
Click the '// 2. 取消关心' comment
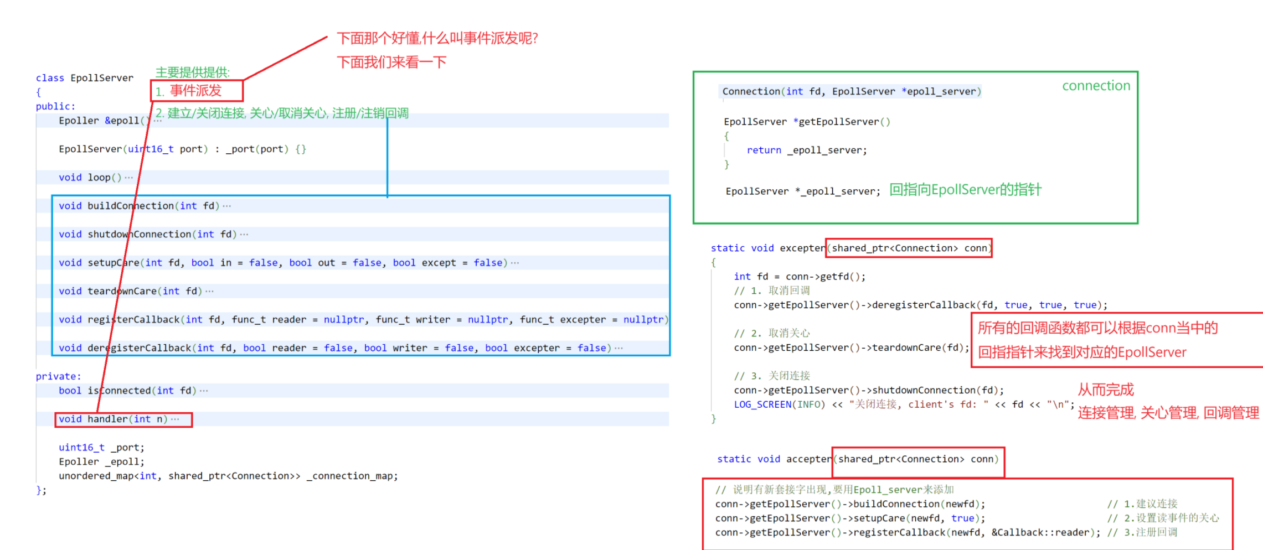point(772,334)
